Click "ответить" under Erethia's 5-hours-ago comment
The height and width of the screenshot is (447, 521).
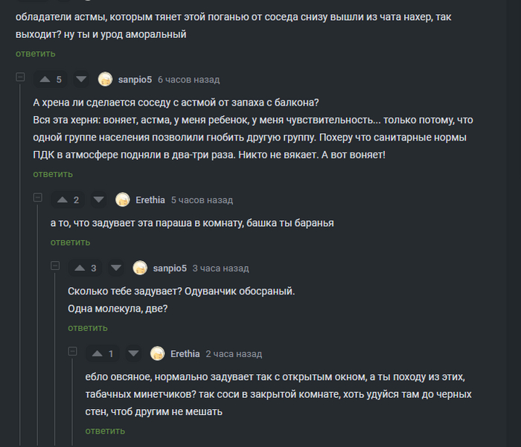[70, 242]
